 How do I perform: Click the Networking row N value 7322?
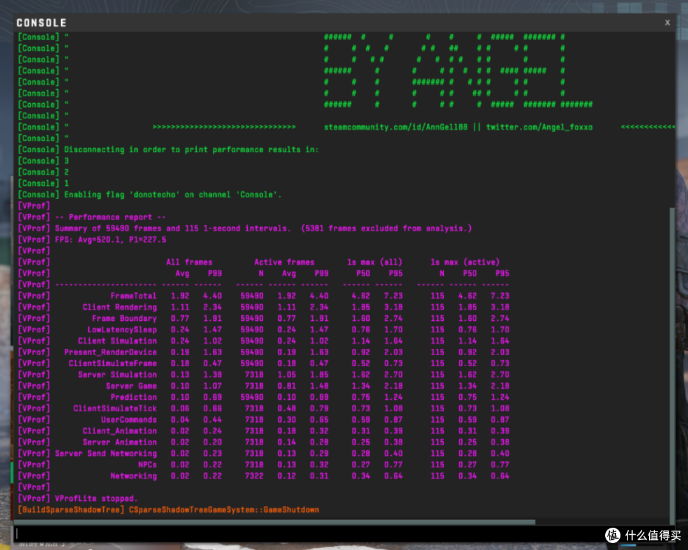(254, 476)
